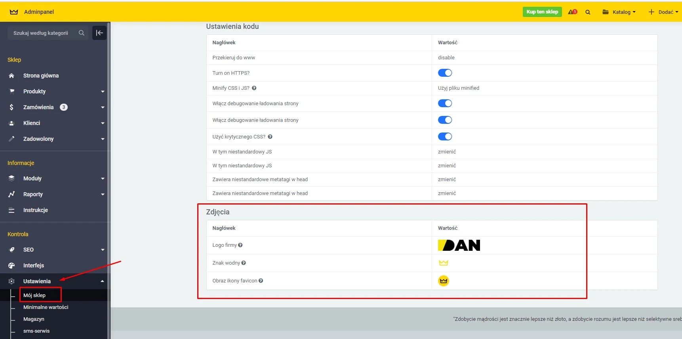Click help icon beside Obraz ikony favicon
Viewport: 682px width, 339px height.
[261, 281]
